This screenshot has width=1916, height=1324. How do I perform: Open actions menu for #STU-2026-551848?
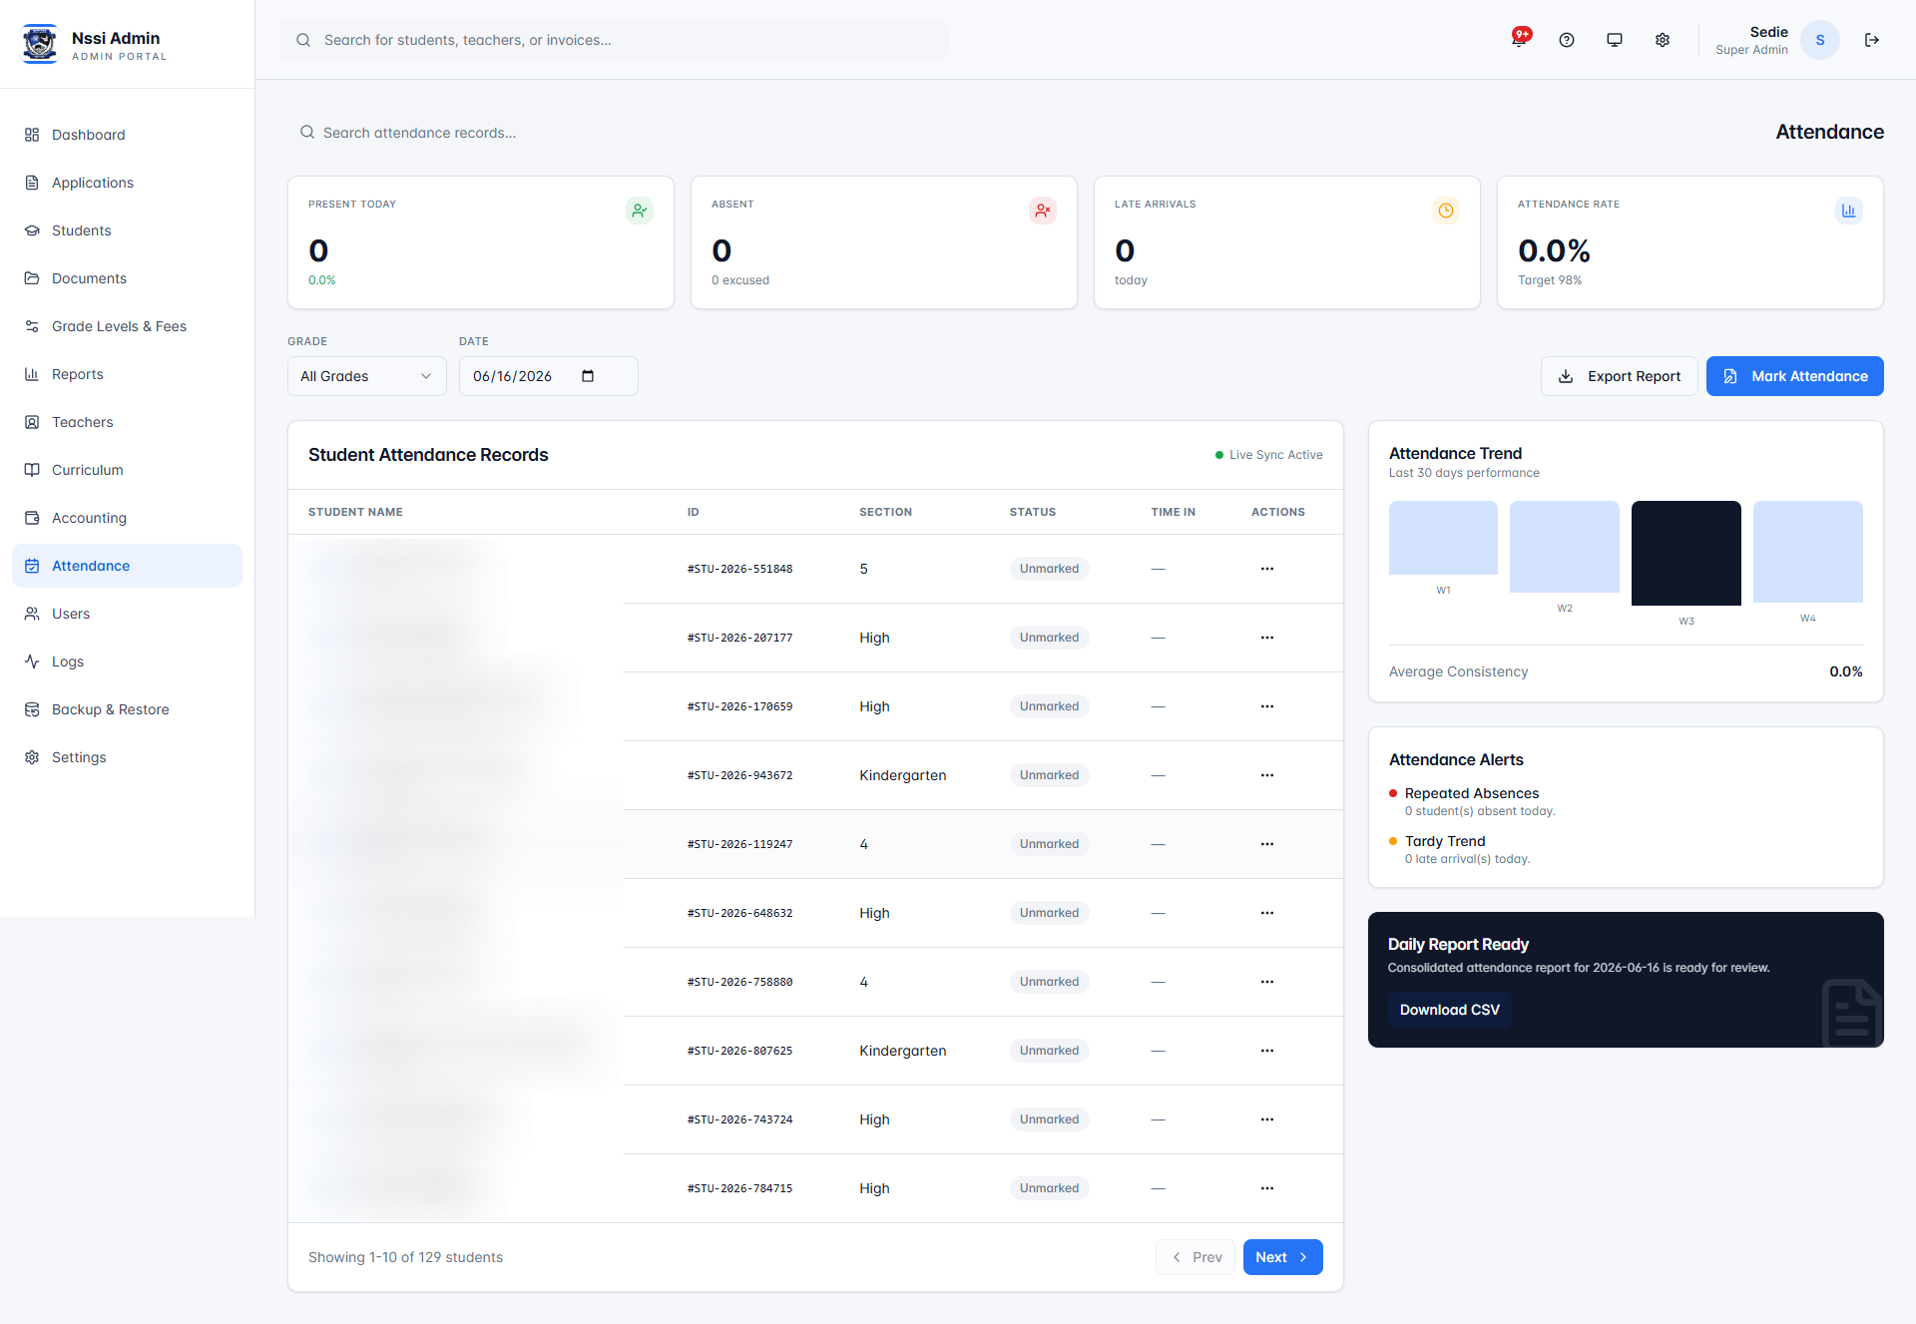point(1267,569)
